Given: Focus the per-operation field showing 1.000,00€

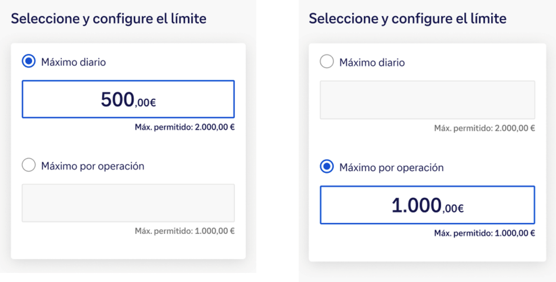Looking at the screenshot, I should click(427, 205).
